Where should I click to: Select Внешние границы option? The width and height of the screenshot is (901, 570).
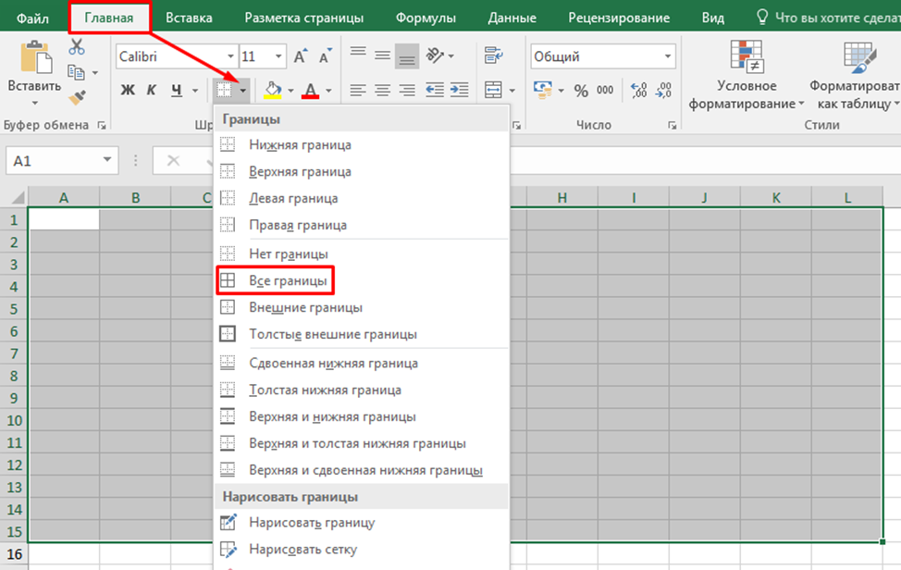362,307
